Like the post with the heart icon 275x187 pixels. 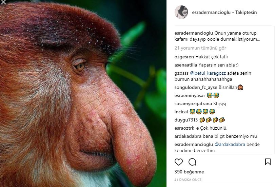tap(179, 162)
